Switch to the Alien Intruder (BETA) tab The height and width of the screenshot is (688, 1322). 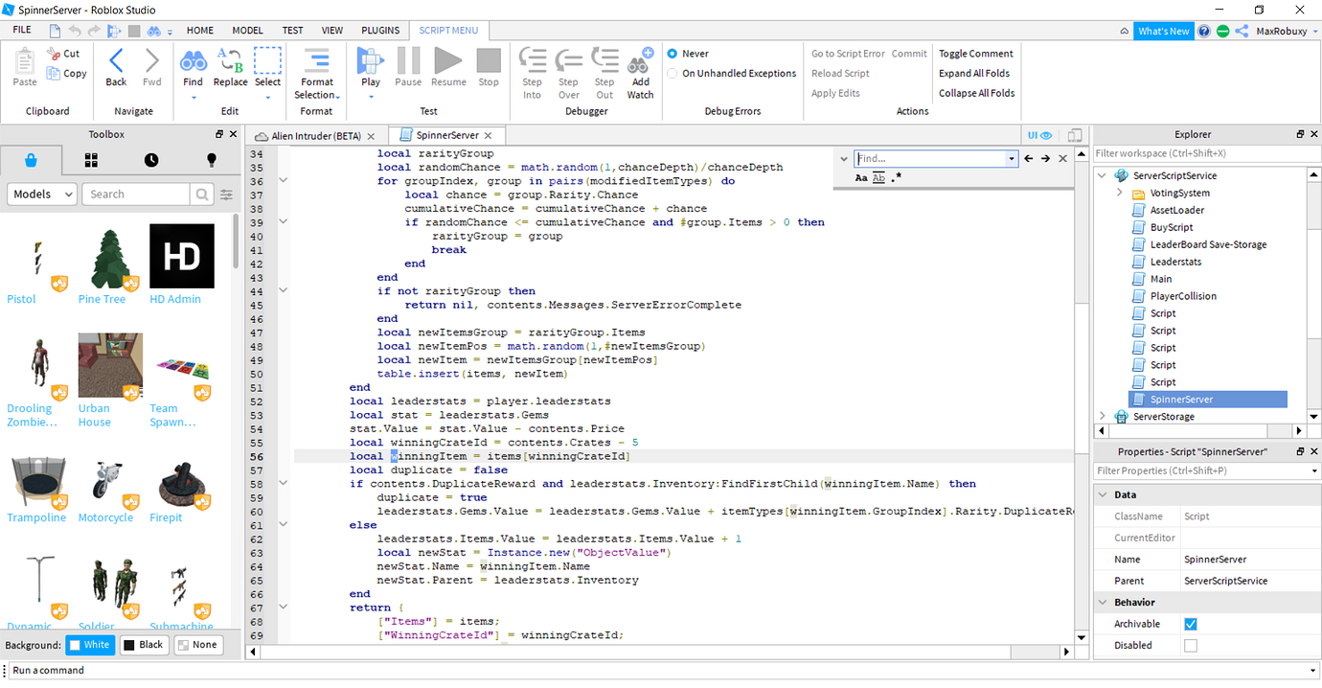317,136
